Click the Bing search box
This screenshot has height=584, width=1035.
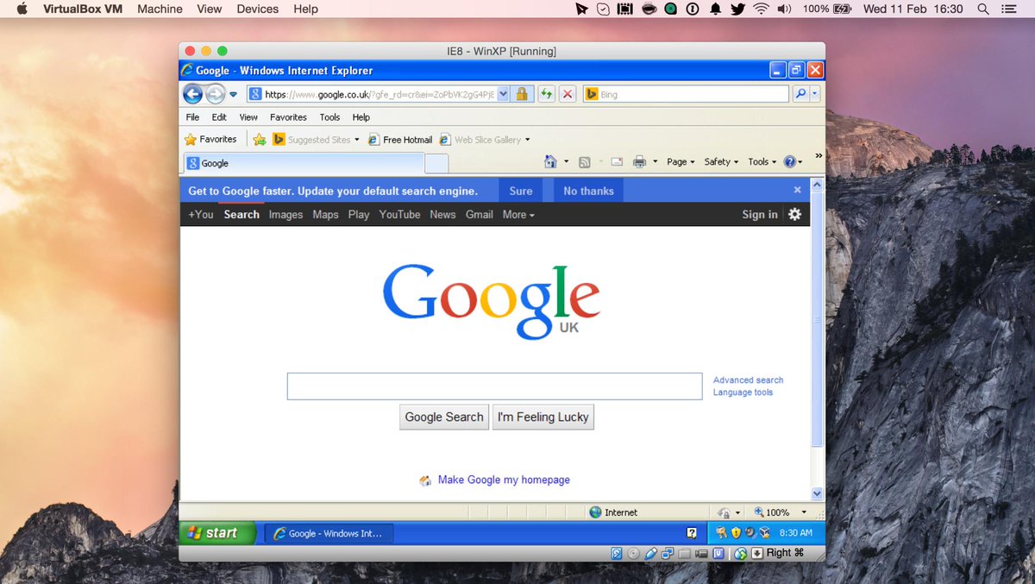(686, 95)
